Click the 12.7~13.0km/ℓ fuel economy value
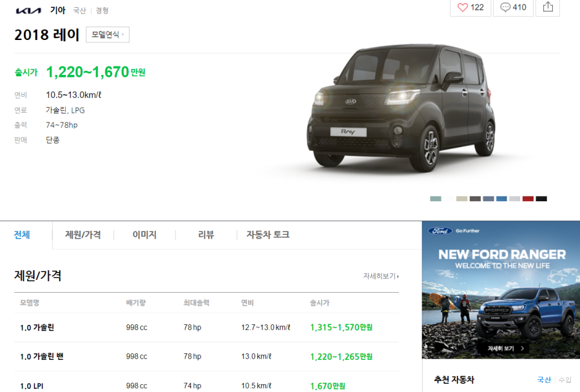Screen dimensions: 580x392 click(x=266, y=328)
